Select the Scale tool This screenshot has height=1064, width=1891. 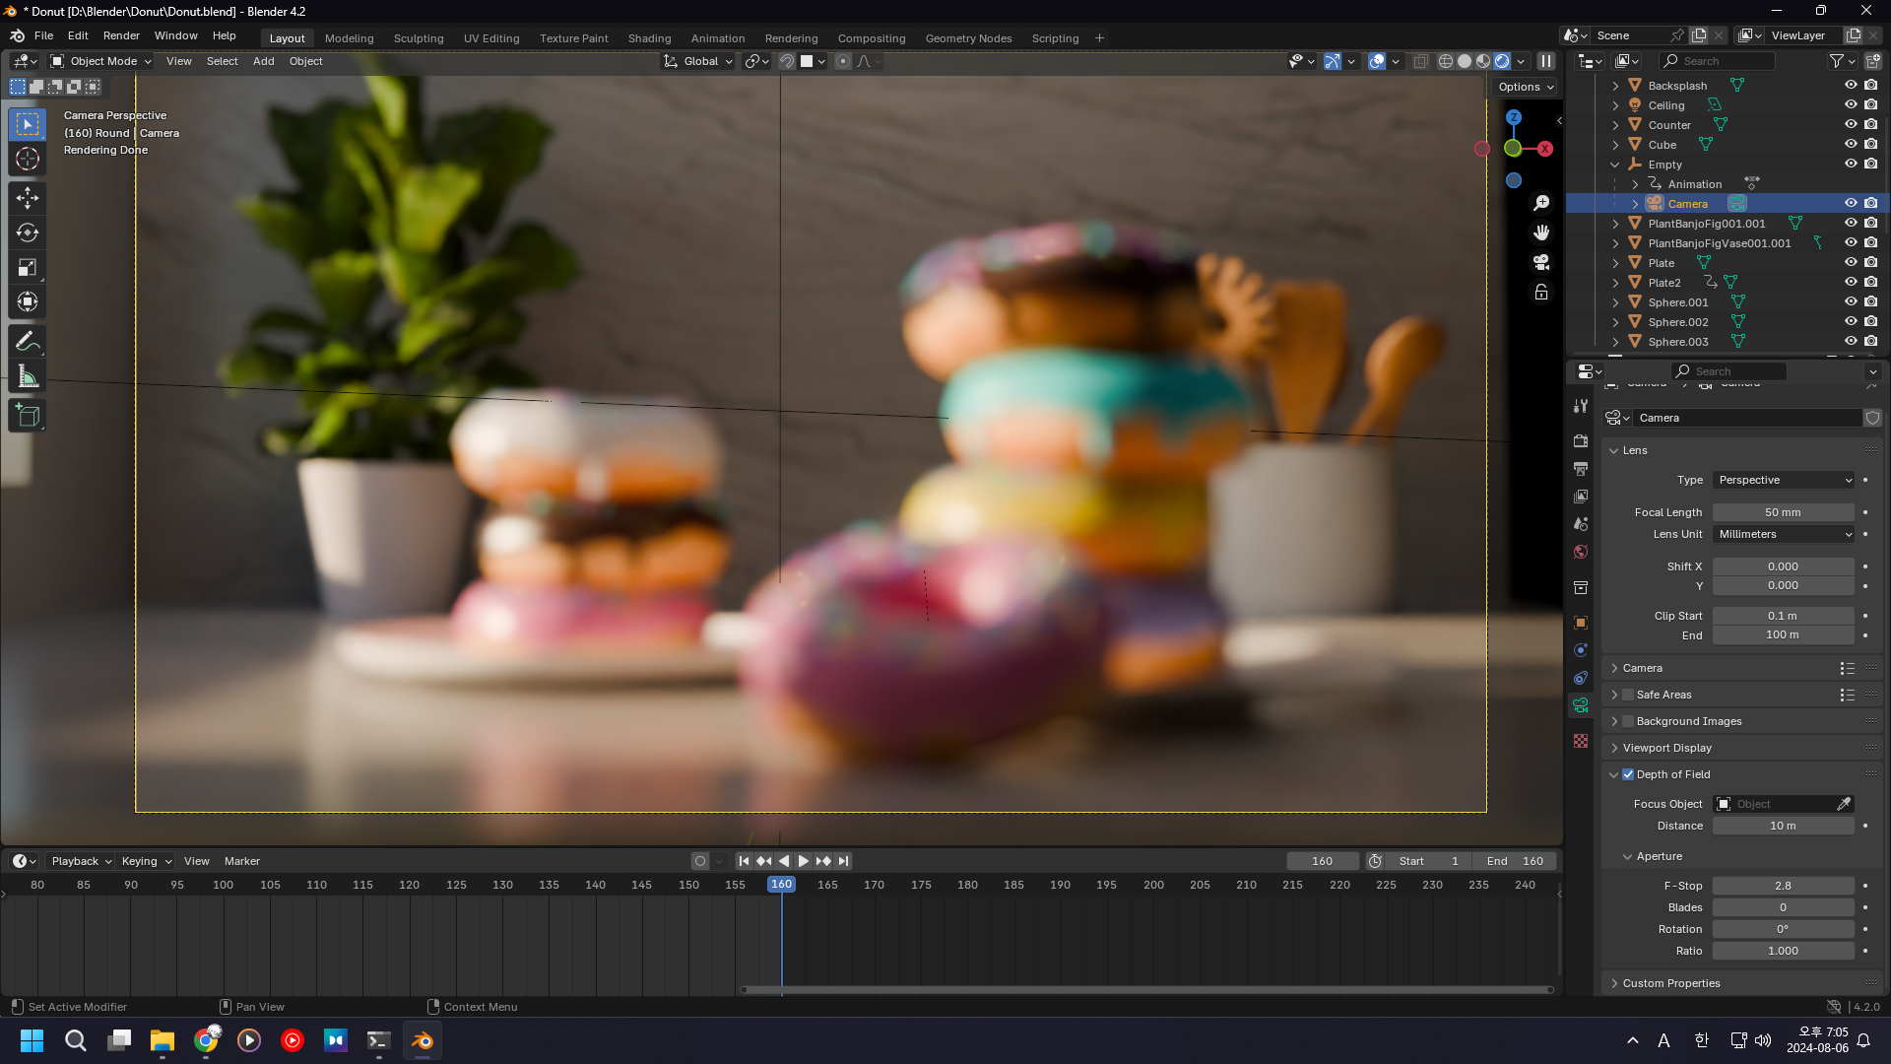(28, 267)
